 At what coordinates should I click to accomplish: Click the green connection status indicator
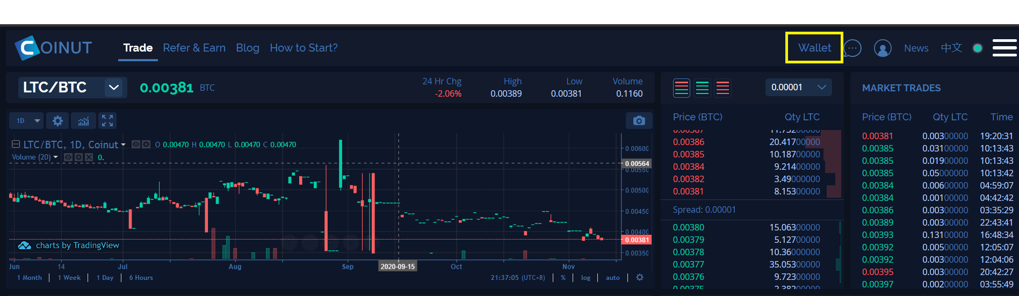point(978,48)
